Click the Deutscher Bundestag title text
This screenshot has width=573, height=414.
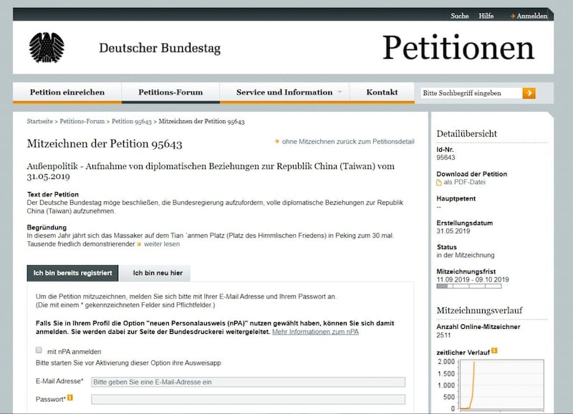tap(160, 48)
